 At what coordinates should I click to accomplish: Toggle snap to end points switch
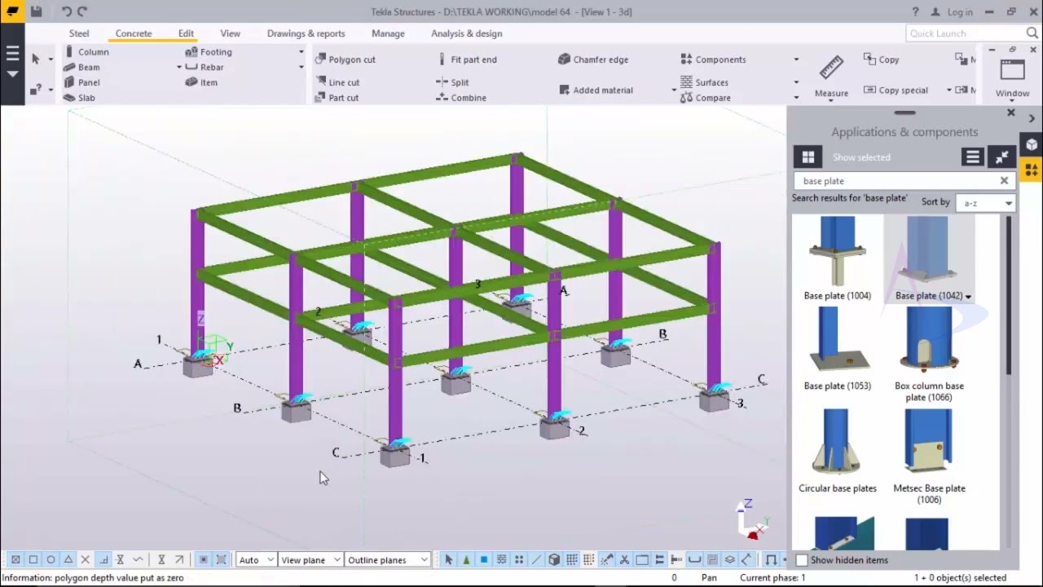click(x=33, y=560)
